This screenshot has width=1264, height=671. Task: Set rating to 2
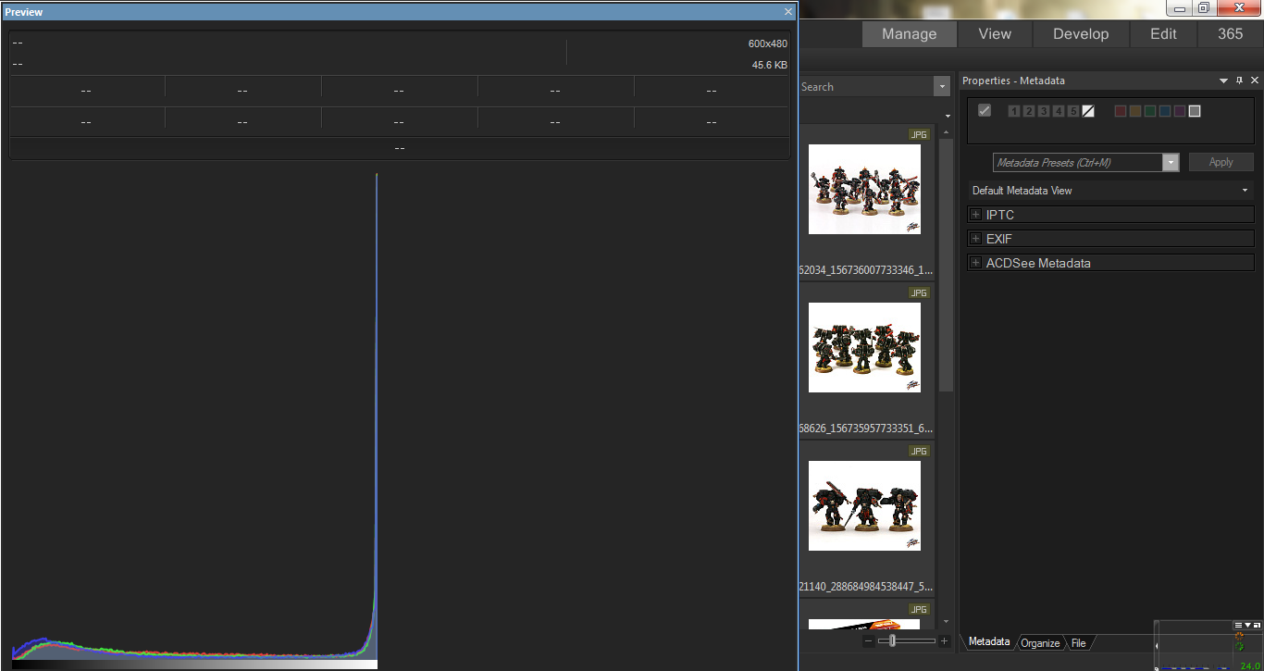point(1028,111)
